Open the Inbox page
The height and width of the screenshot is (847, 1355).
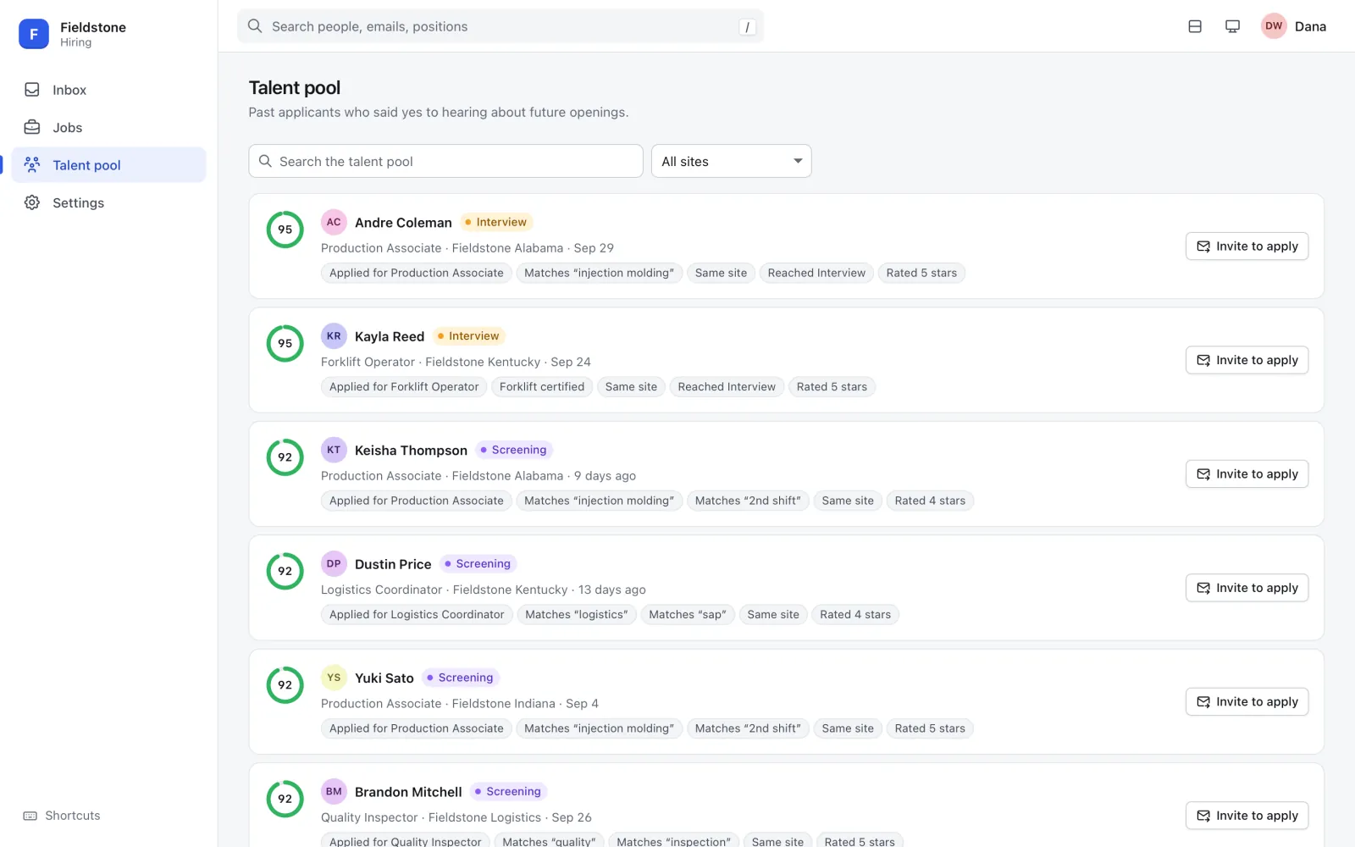108,90
